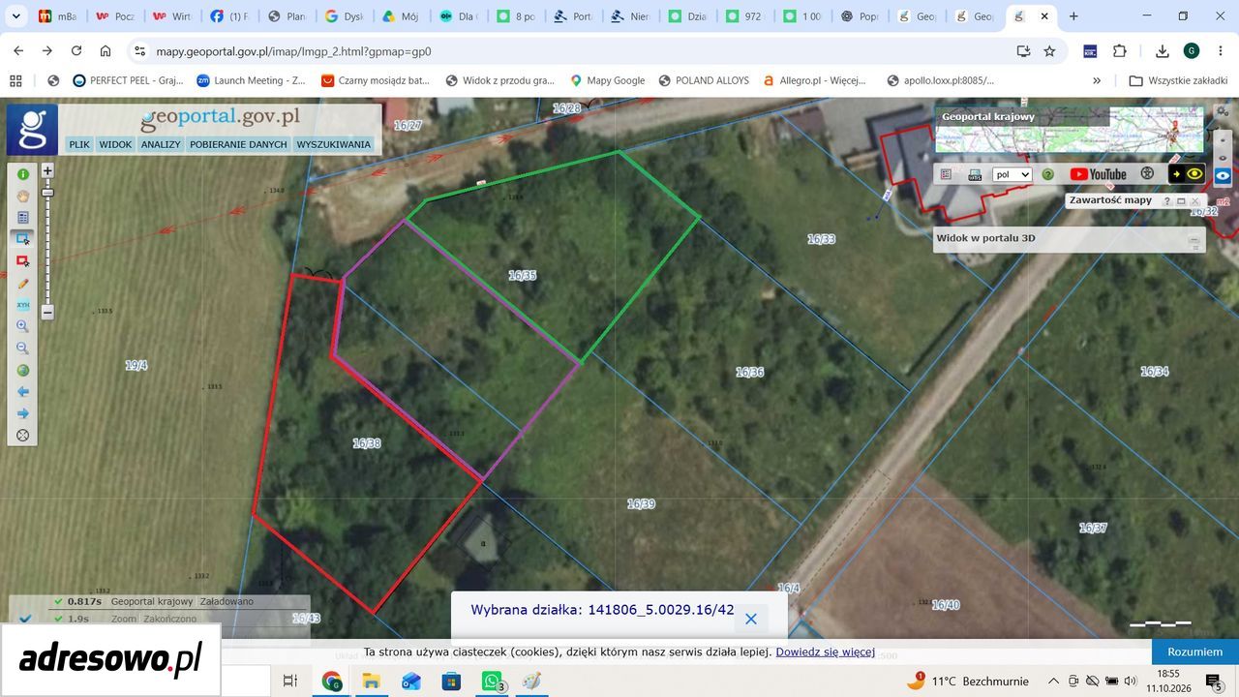Open the green info identification tool
1239x697 pixels.
(x=23, y=174)
